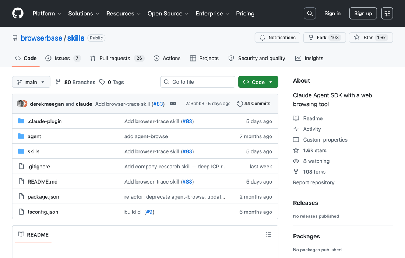The height and width of the screenshot is (258, 405).
Task: Open the Report repository link
Action: (x=314, y=182)
